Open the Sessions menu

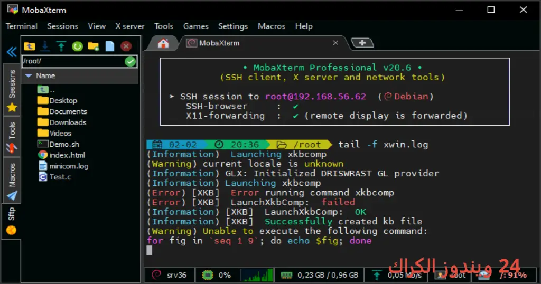point(62,26)
